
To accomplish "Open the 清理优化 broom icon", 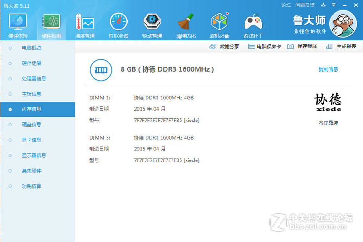I will tap(186, 22).
